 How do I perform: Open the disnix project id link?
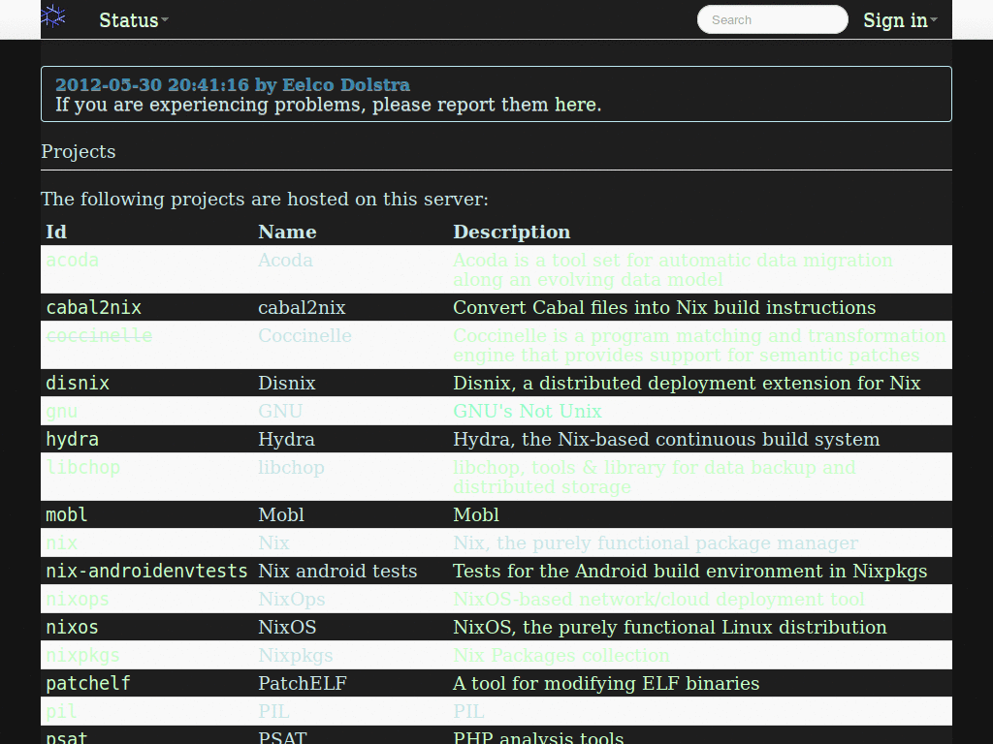coord(78,383)
